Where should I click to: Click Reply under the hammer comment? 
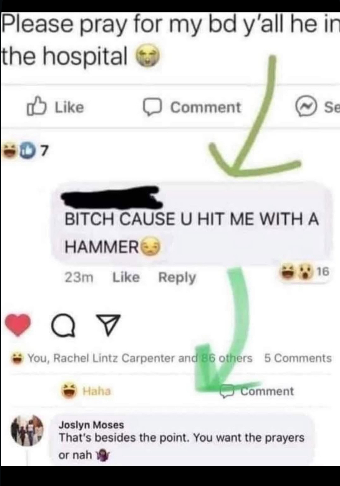(x=177, y=277)
